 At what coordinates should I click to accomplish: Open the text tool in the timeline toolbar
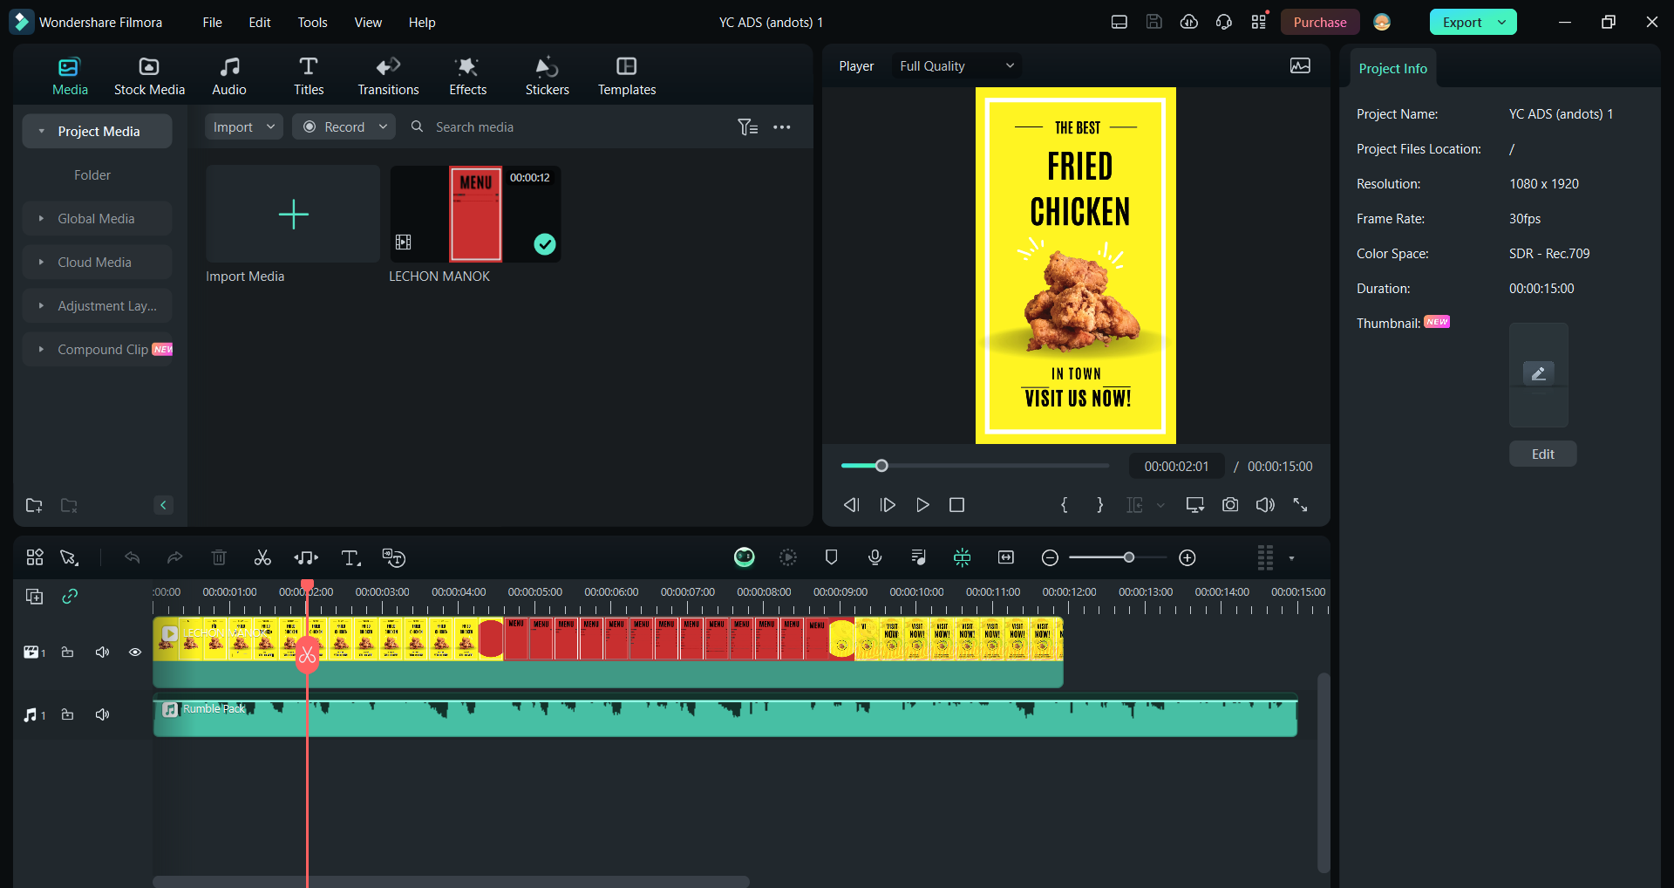point(350,558)
